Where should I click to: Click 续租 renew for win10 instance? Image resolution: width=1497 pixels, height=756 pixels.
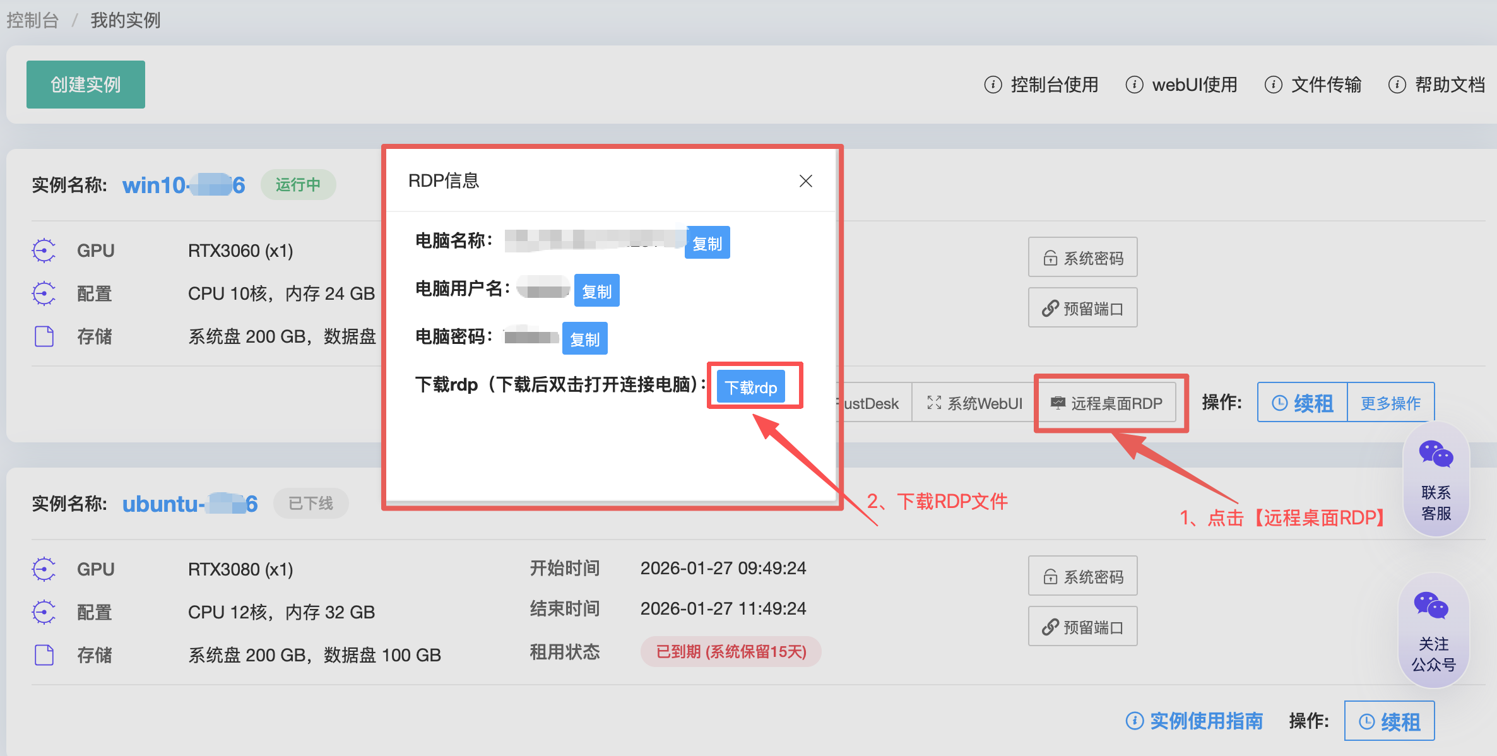pos(1303,403)
